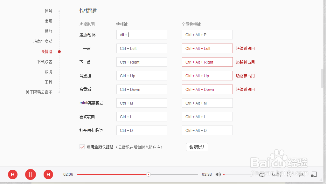Toggle the loop playback mode icon

262,174
